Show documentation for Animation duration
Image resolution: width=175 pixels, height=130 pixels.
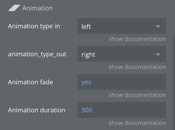(x=137, y=123)
